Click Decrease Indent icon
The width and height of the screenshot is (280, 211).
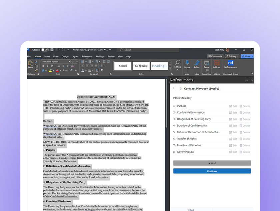pyautogui.click(x=104, y=61)
